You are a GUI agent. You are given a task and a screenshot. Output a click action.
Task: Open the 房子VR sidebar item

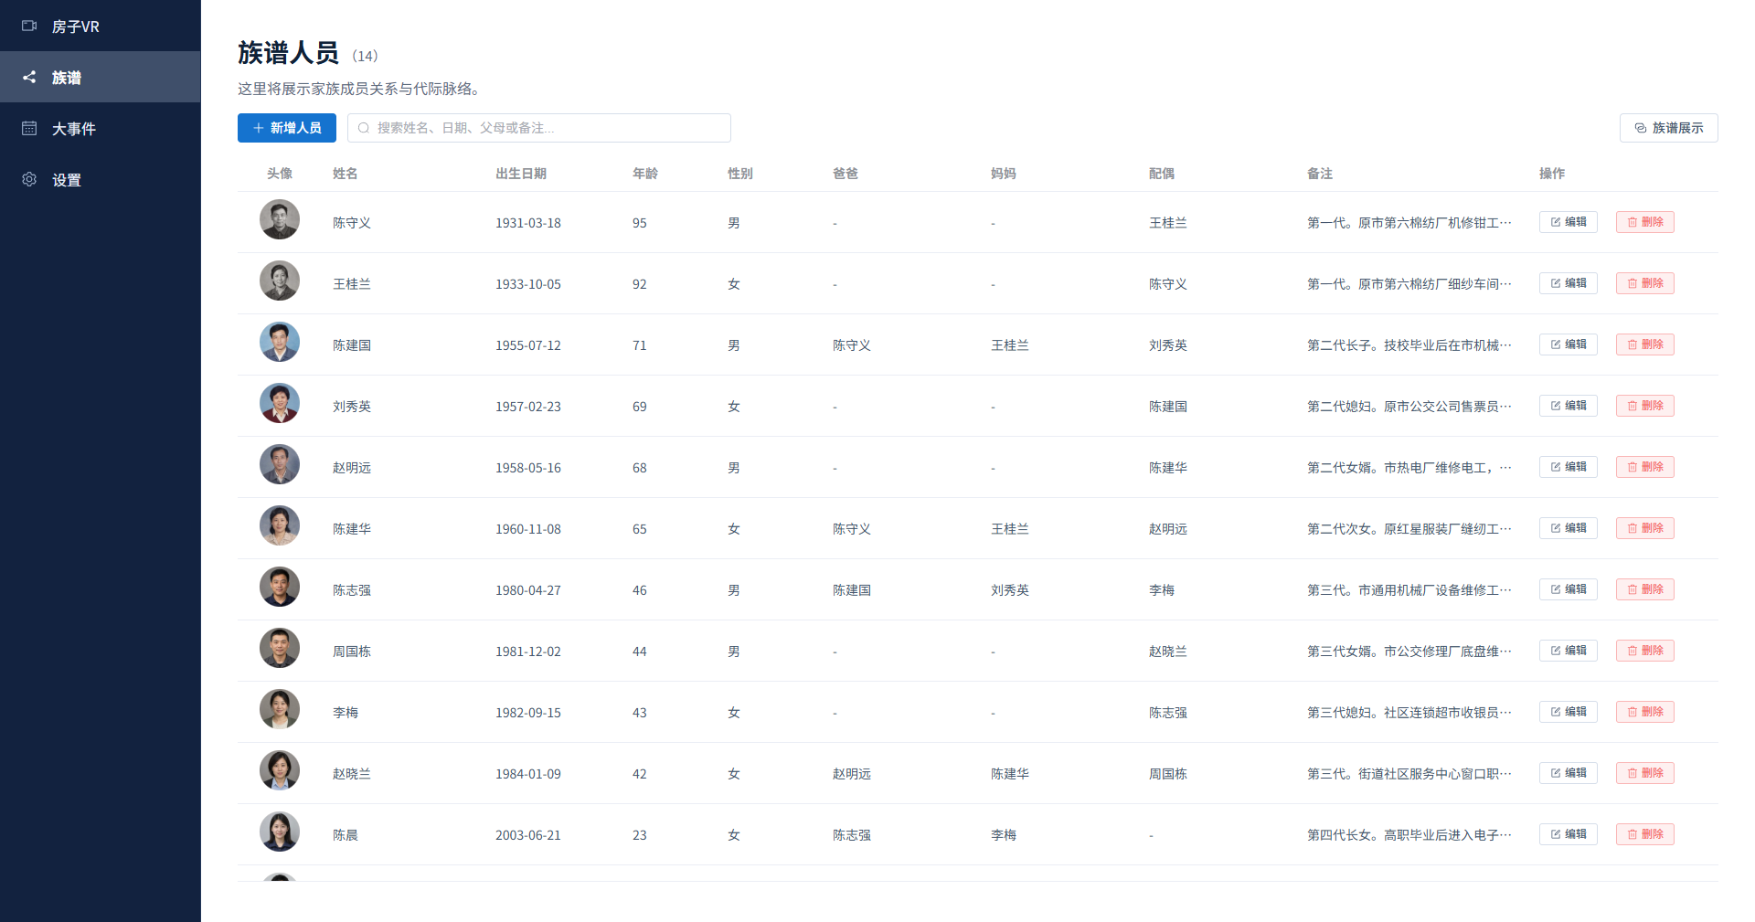point(100,26)
